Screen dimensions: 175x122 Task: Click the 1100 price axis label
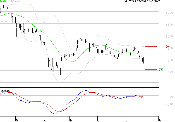169,25
